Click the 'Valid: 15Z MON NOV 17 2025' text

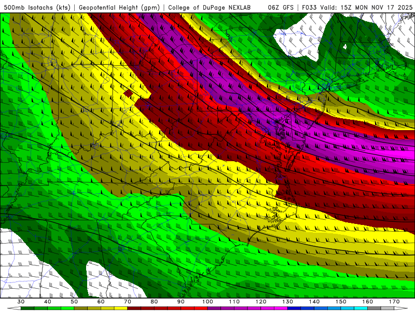pos(366,7)
